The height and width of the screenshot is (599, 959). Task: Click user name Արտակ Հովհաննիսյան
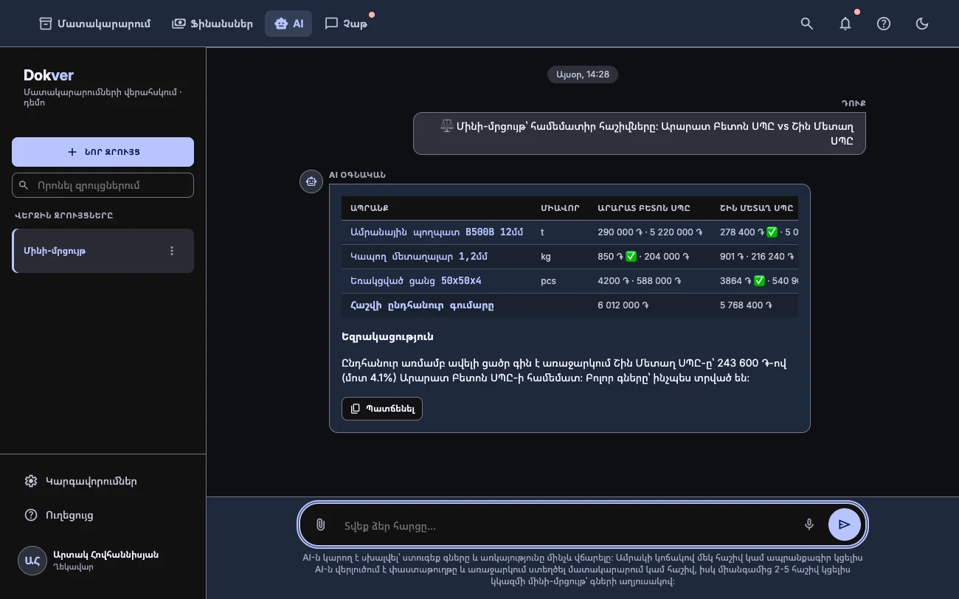(x=105, y=555)
